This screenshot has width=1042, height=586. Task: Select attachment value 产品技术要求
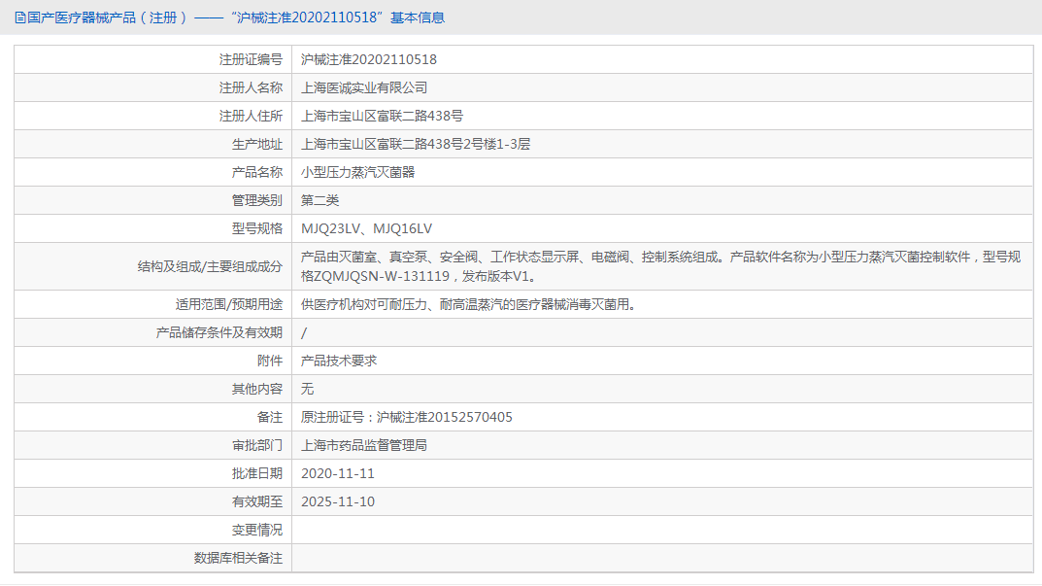(x=338, y=361)
